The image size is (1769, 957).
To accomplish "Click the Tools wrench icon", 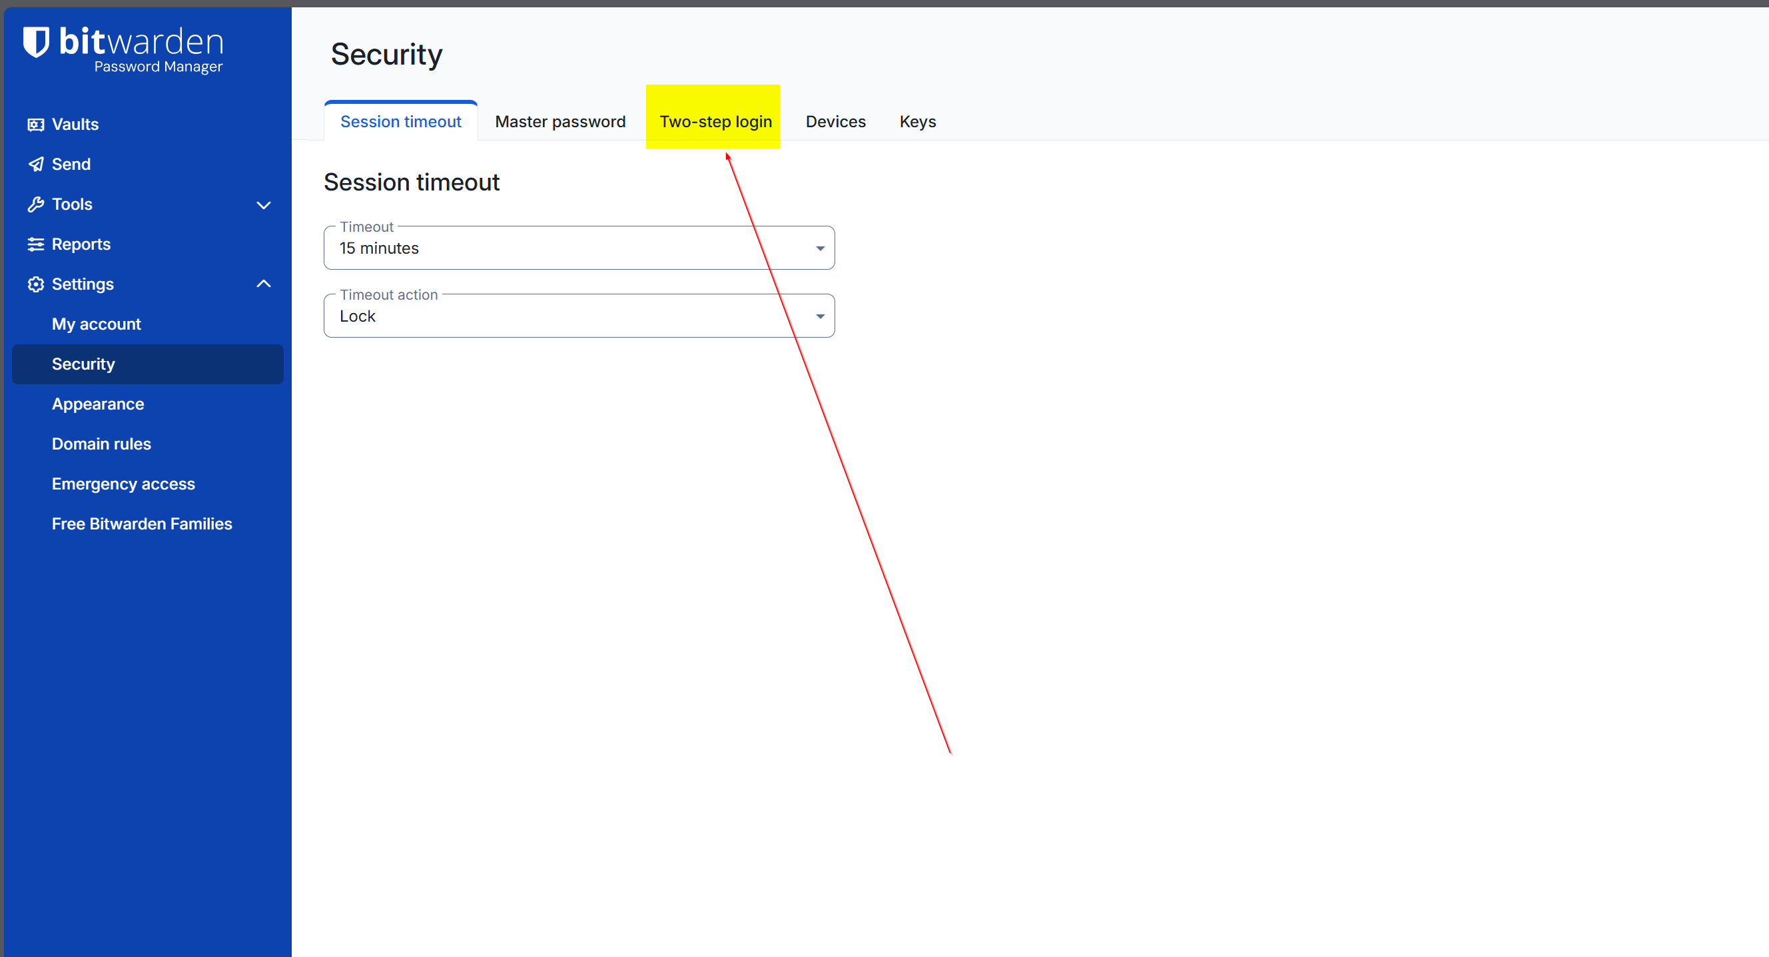I will click(x=36, y=204).
